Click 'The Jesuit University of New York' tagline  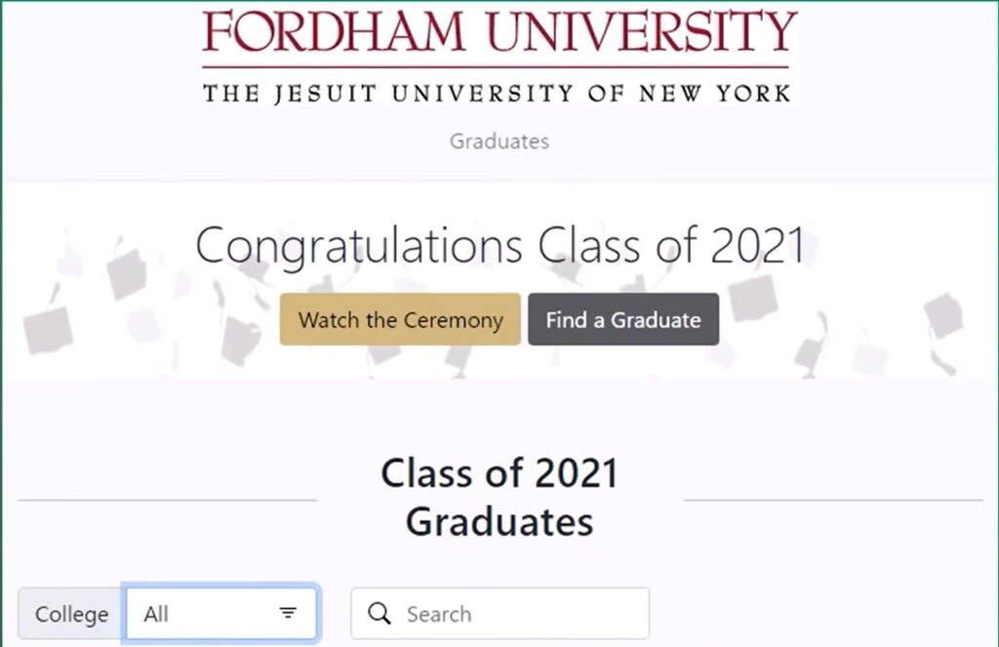click(497, 94)
